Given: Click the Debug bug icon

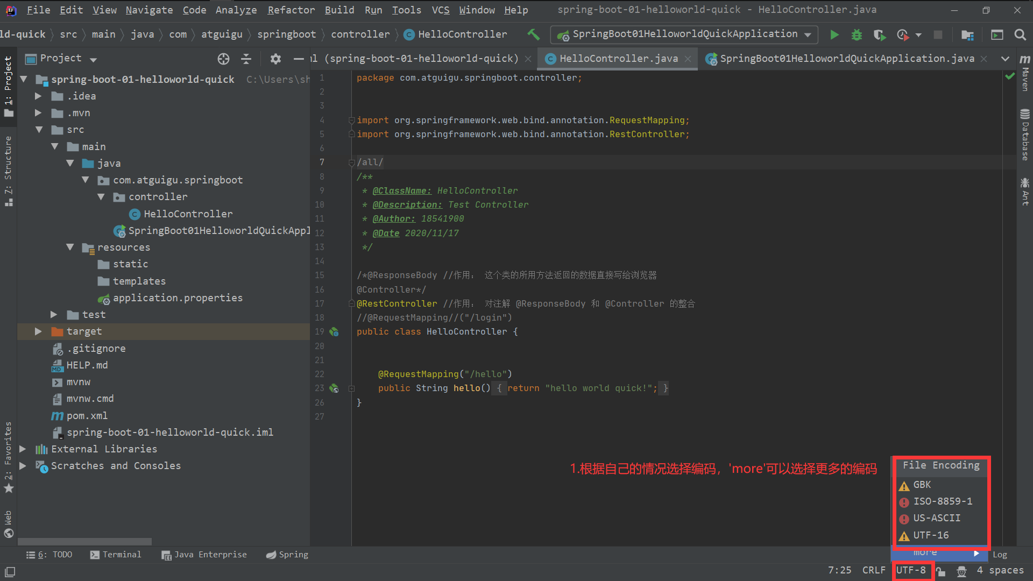Looking at the screenshot, I should pyautogui.click(x=857, y=35).
